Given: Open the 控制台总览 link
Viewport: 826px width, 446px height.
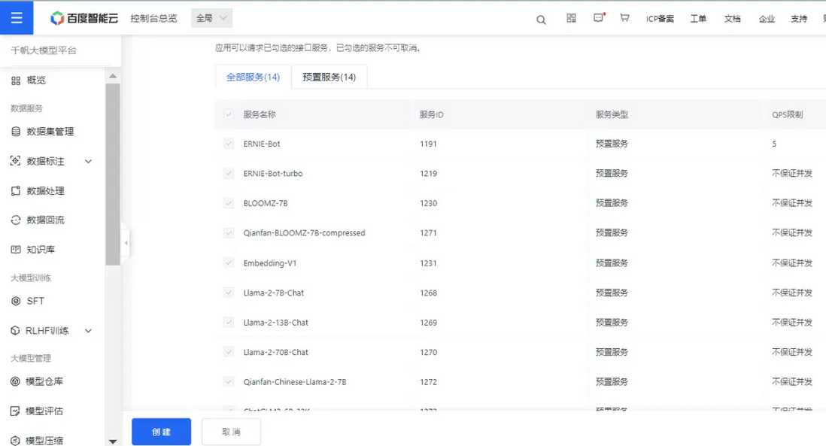Looking at the screenshot, I should click(153, 19).
